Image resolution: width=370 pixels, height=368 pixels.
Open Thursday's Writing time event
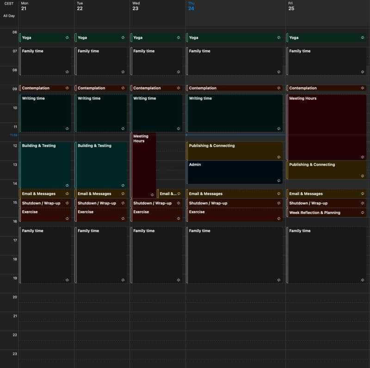[234, 113]
